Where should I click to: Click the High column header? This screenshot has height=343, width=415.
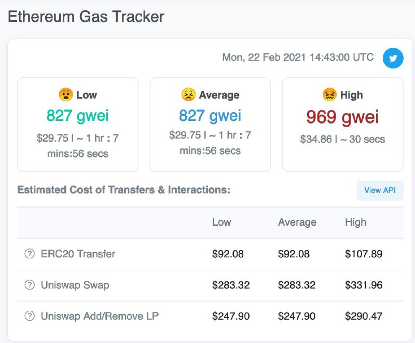coord(356,222)
